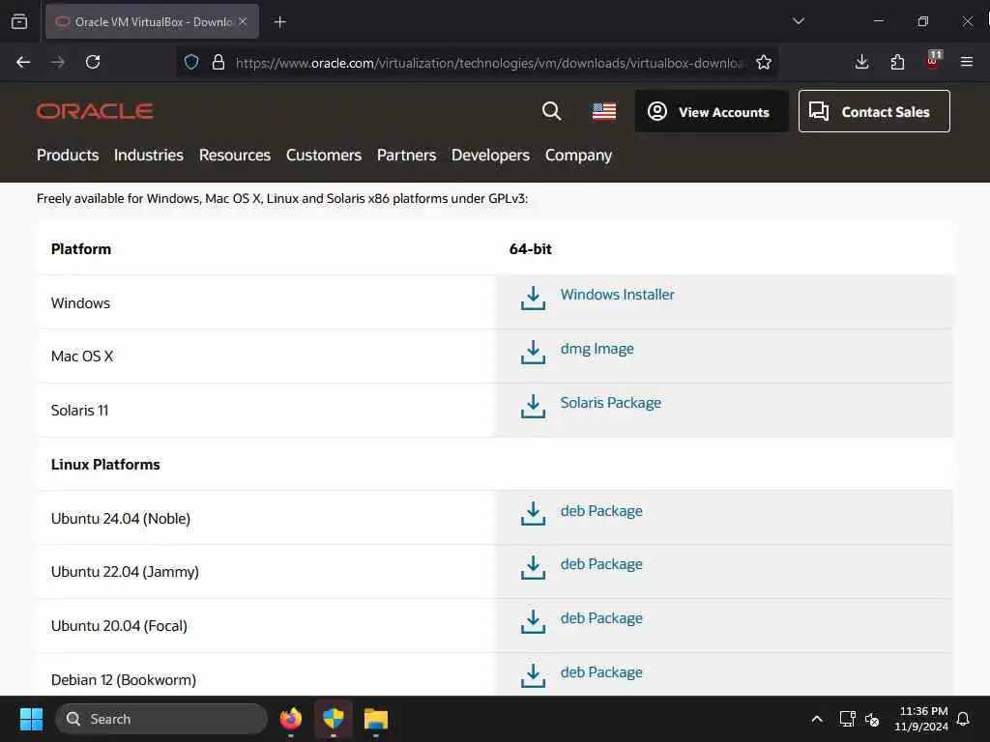
Task: Click the address bar URL field
Action: pyautogui.click(x=490, y=63)
